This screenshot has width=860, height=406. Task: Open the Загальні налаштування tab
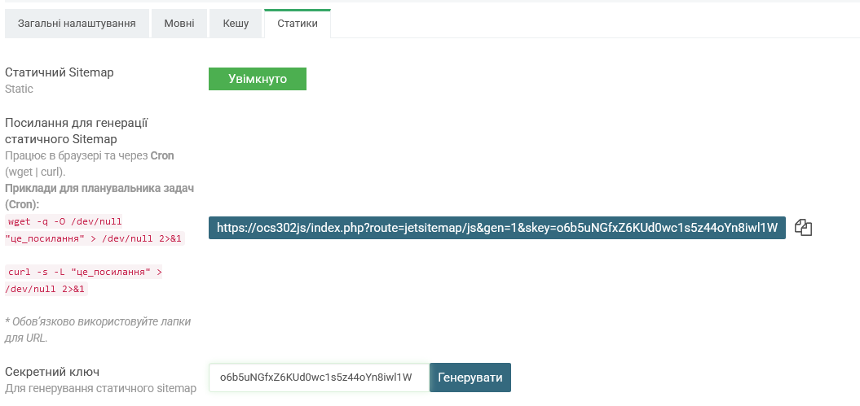point(77,24)
